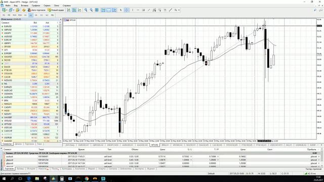
Task: Select the arrow cursor tool
Action: pos(121,10)
